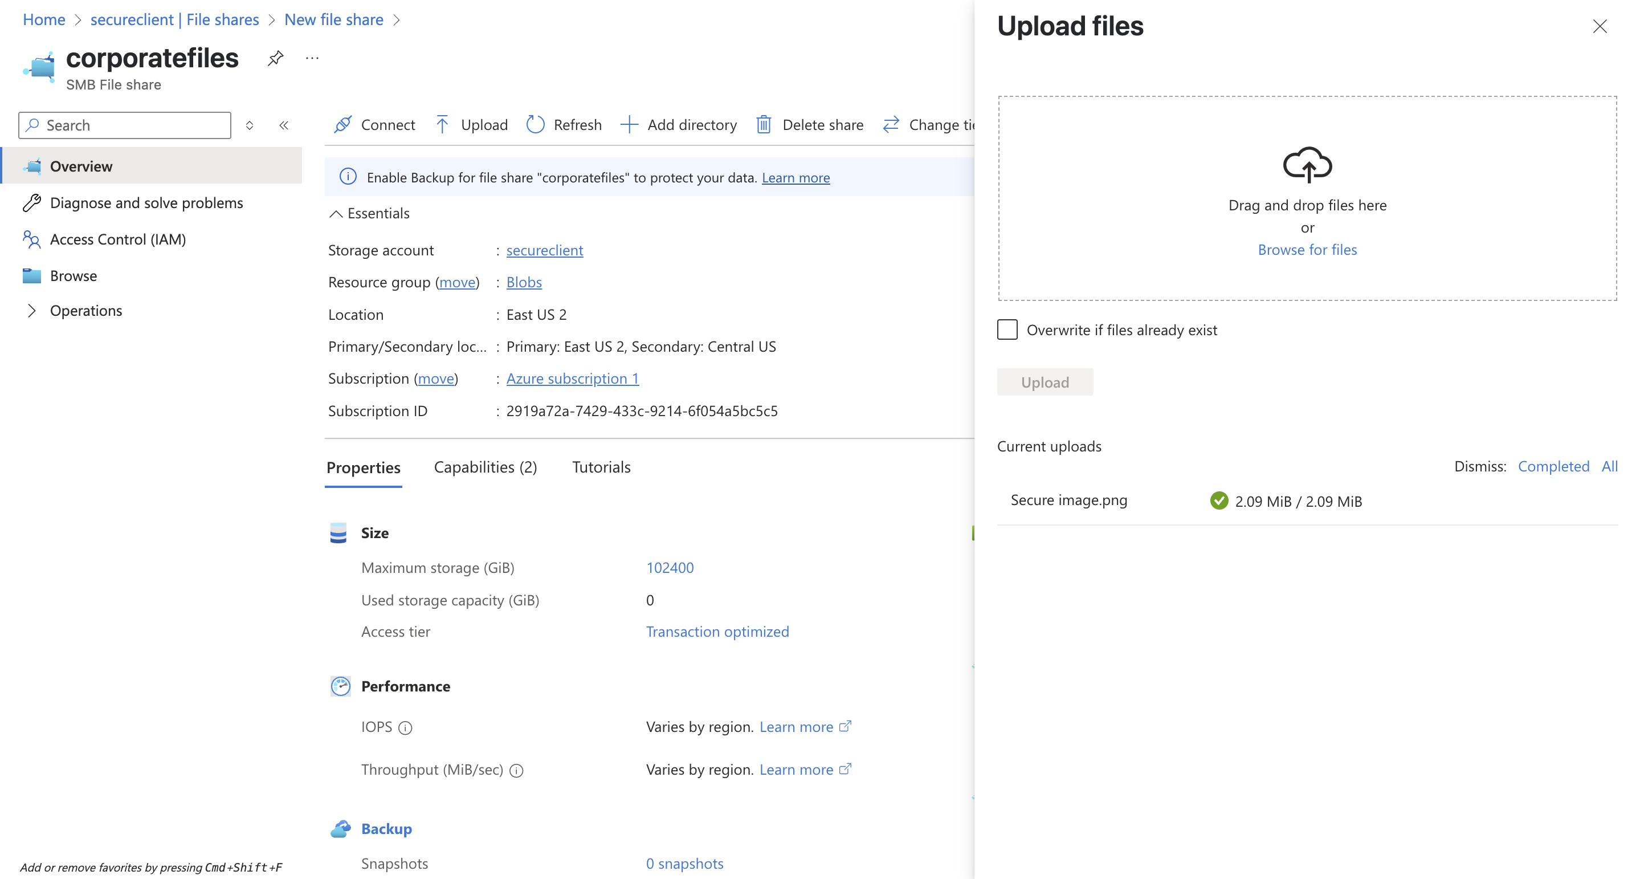Click the info icon in the backup banner
Viewport: 1640px width, 879px height.
click(348, 177)
